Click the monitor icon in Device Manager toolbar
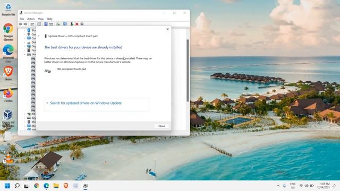 [65, 24]
